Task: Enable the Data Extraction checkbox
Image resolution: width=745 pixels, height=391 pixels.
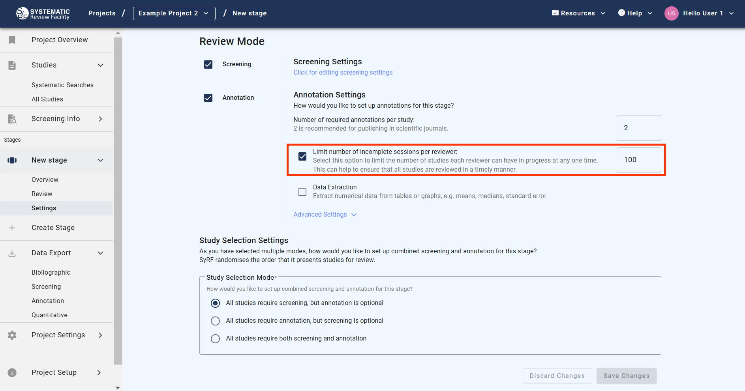Action: click(x=302, y=192)
